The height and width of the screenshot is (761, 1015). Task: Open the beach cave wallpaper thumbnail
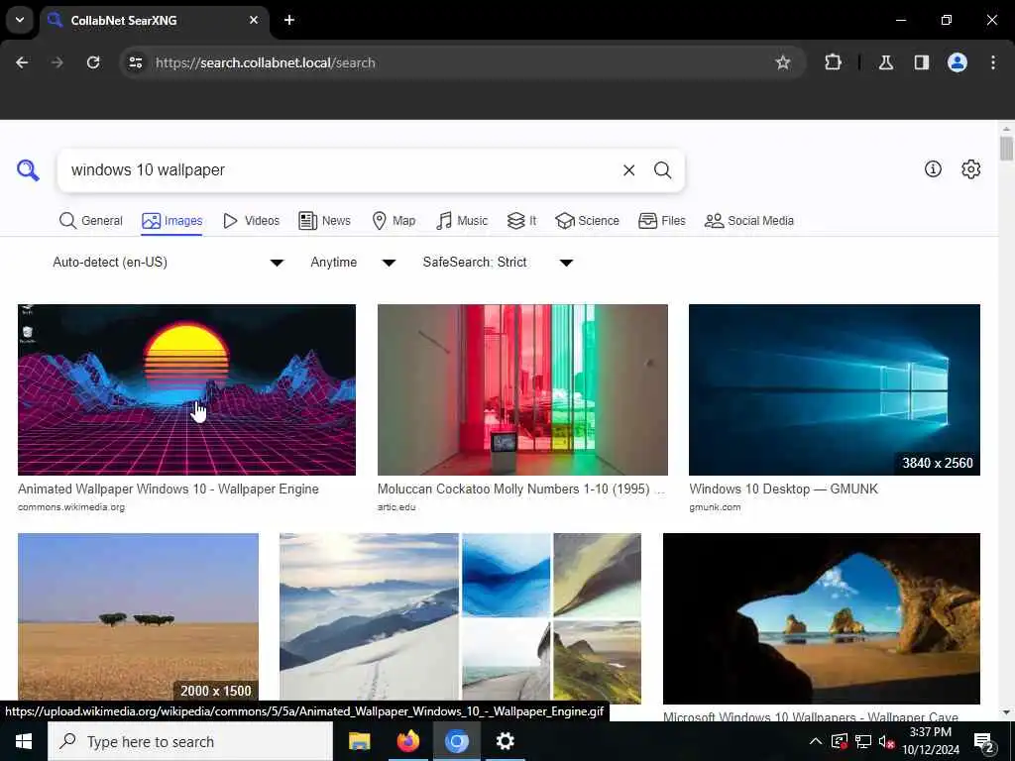click(822, 618)
